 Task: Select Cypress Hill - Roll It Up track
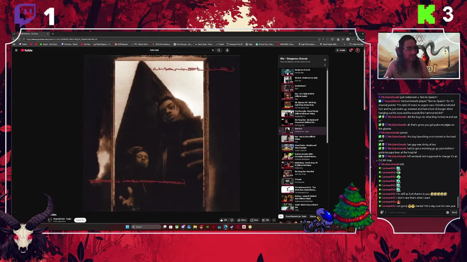304,105
